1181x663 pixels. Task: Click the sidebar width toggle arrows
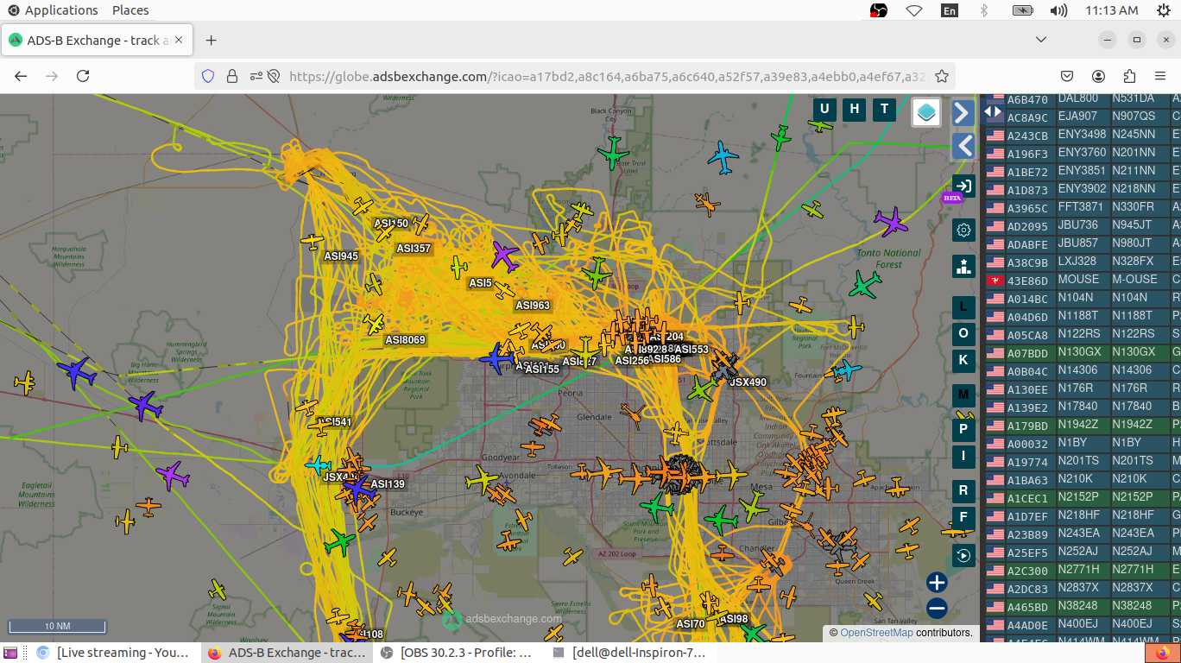[993, 111]
